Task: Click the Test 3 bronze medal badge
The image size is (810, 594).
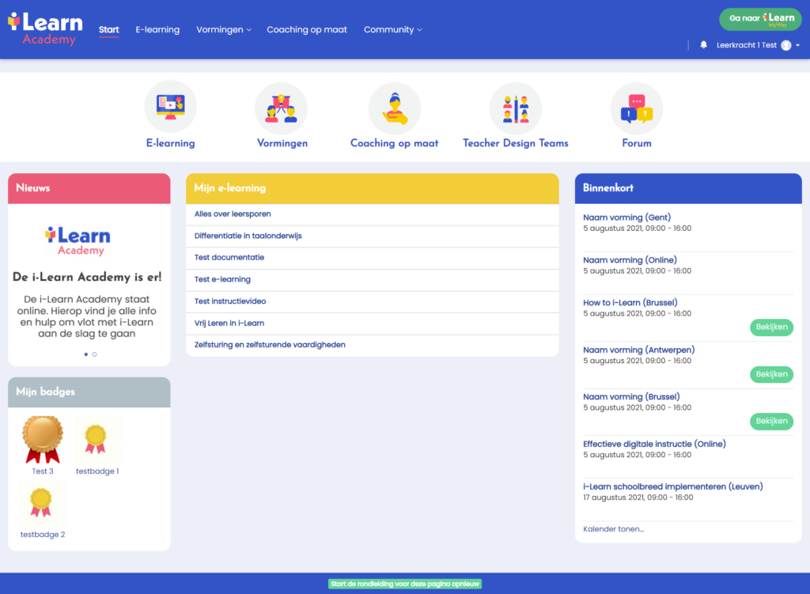Action: pos(43,440)
